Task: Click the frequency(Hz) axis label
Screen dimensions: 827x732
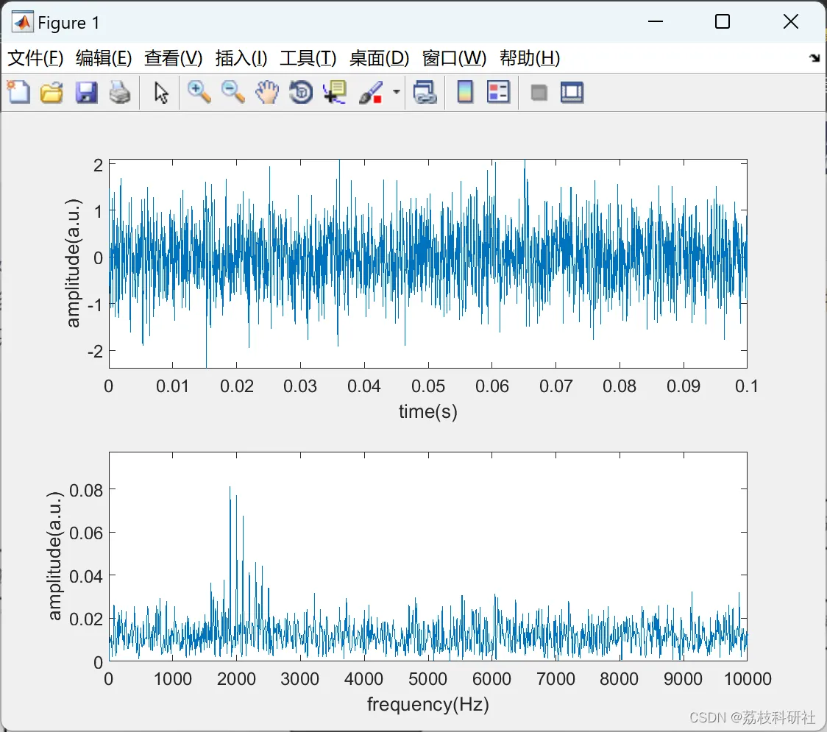Action: pos(428,704)
